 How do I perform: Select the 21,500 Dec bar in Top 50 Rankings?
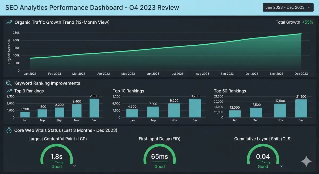pyautogui.click(x=301, y=108)
